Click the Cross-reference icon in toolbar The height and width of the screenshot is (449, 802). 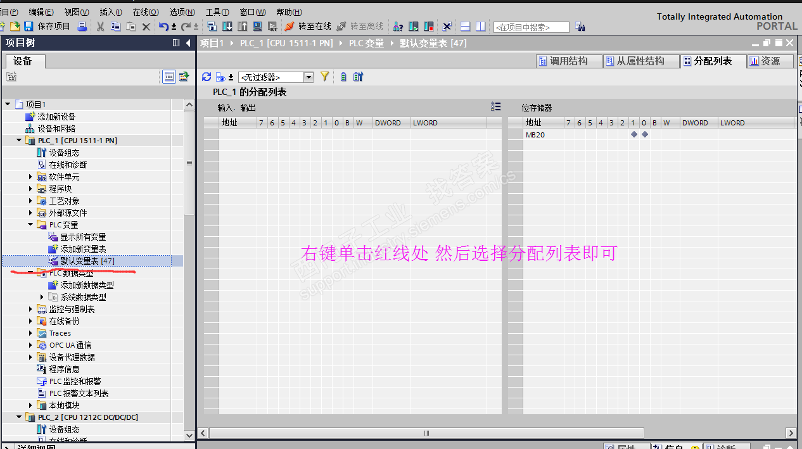pyautogui.click(x=447, y=27)
